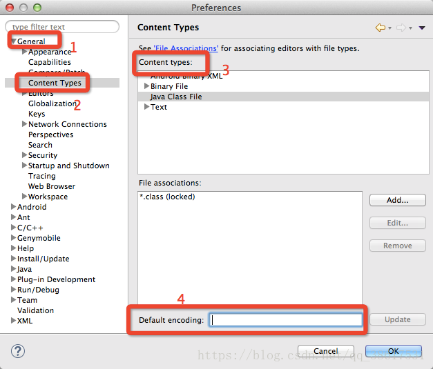433x369 pixels.
Task: Expand the C/C++ preferences node
Action: tap(13, 228)
